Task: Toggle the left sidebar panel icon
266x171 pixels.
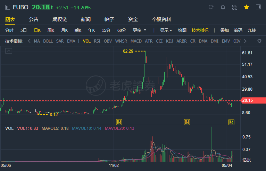Action: point(7,7)
